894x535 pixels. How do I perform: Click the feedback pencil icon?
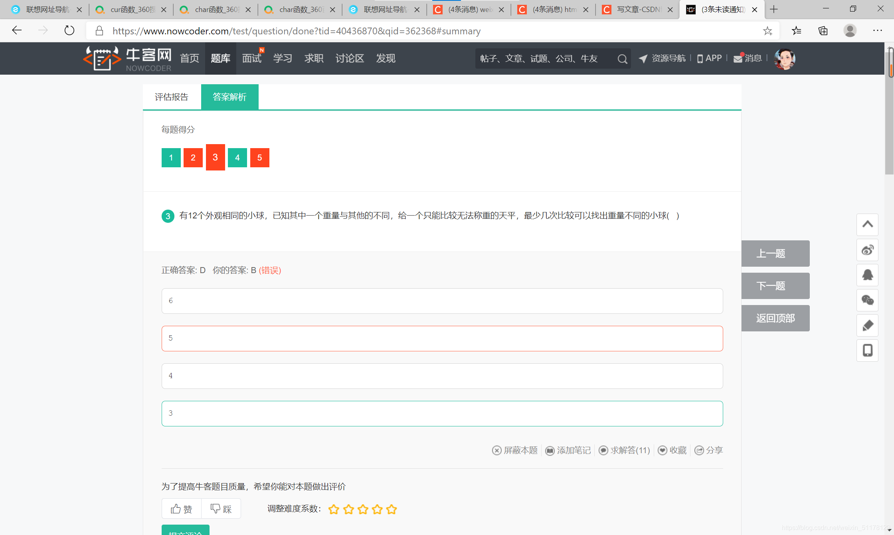[867, 325]
